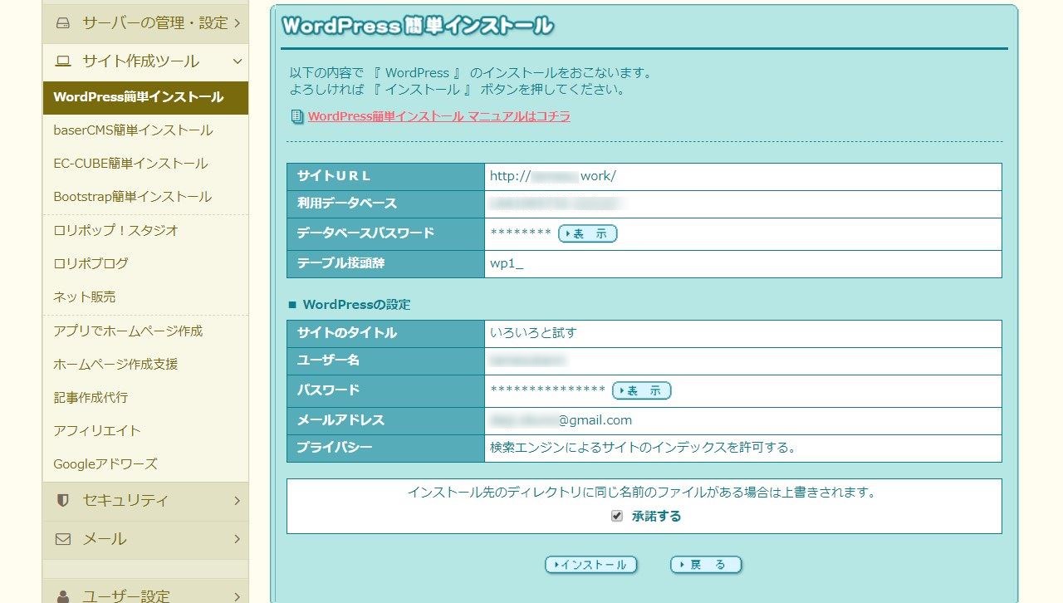The height and width of the screenshot is (603, 1063).
Task: Click the ユーザー名 row header
Action: click(x=385, y=361)
